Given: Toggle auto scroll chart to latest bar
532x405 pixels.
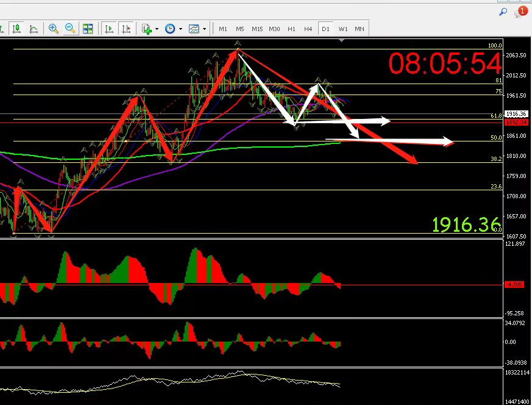Looking at the screenshot, I should click(109, 29).
